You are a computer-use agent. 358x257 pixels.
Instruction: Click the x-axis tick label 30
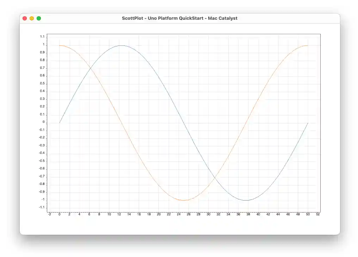209,214
